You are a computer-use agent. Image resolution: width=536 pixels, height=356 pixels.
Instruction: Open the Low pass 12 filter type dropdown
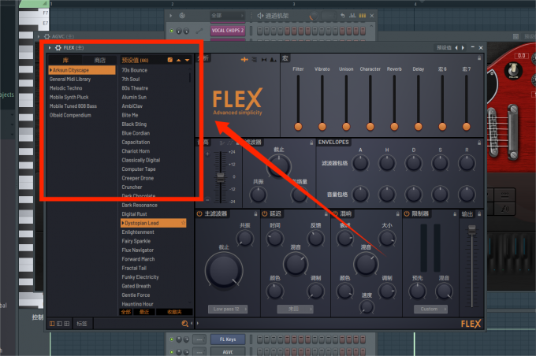[x=228, y=310]
